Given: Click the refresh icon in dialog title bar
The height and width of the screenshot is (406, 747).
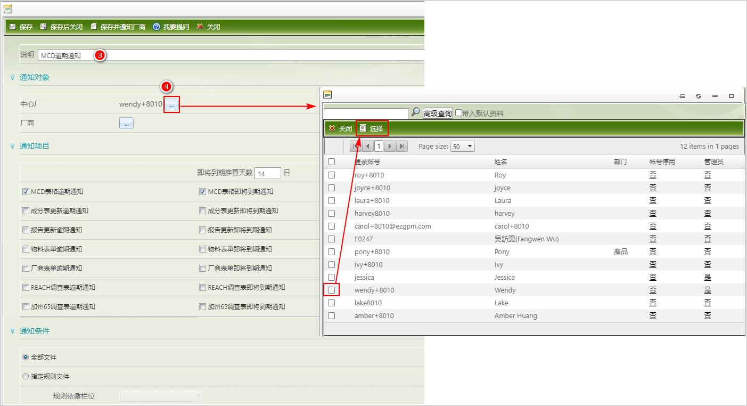Looking at the screenshot, I should [698, 96].
